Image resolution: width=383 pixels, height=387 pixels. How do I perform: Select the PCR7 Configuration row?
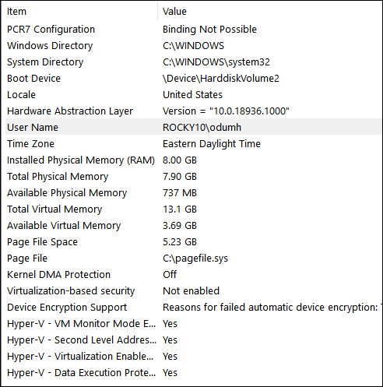[x=193, y=30]
